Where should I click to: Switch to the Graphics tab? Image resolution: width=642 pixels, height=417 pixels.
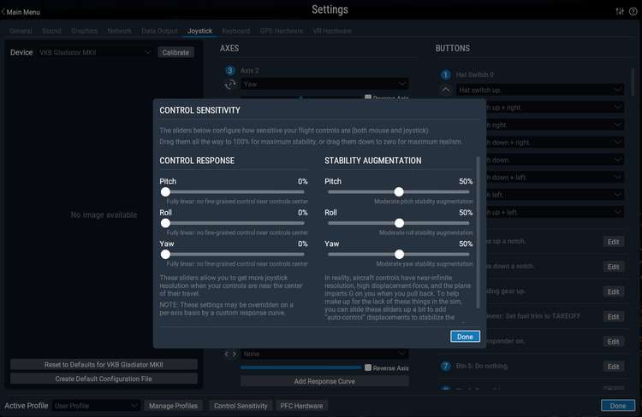point(84,31)
